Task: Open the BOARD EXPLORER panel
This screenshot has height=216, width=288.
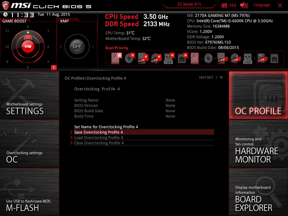Action: (x=258, y=192)
